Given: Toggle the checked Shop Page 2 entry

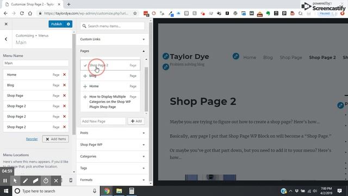Looking at the screenshot, I should (110, 65).
